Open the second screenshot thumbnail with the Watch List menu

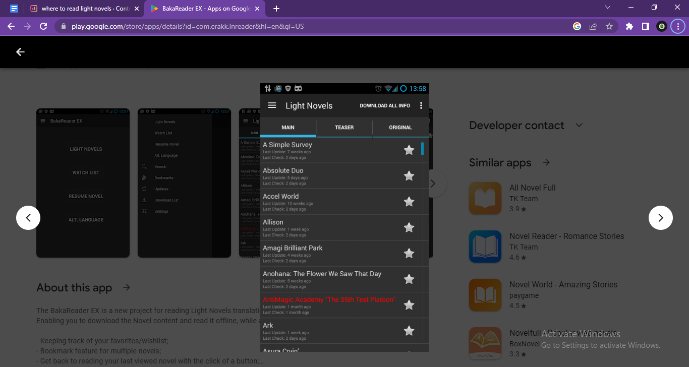pyautogui.click(x=184, y=183)
